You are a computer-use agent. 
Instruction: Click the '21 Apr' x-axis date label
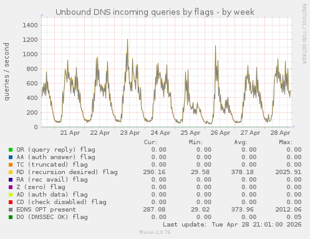[70, 133]
